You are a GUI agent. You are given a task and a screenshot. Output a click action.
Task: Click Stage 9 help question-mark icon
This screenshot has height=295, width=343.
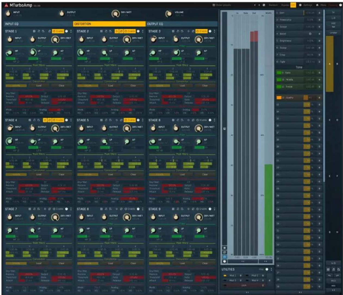[210, 209]
